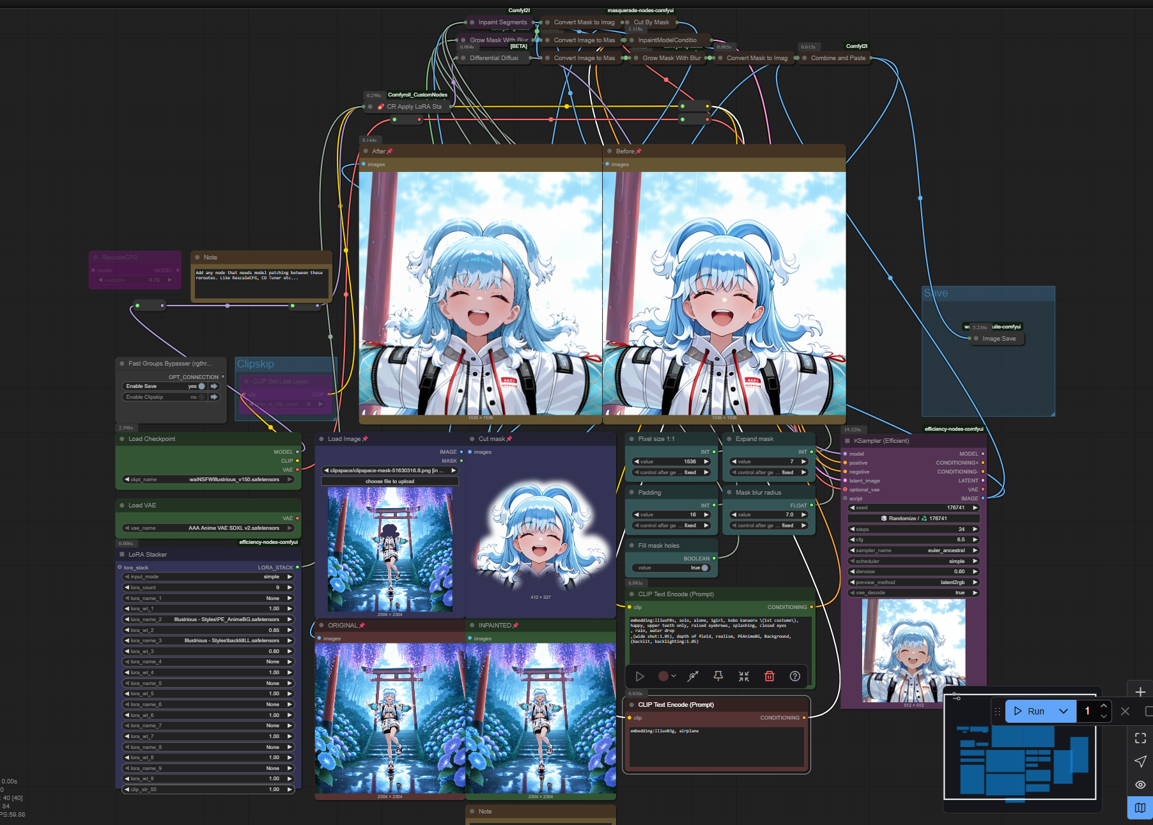Screen dimensions: 1153x825
Task: Open node help via question mark icon
Action: (795, 676)
